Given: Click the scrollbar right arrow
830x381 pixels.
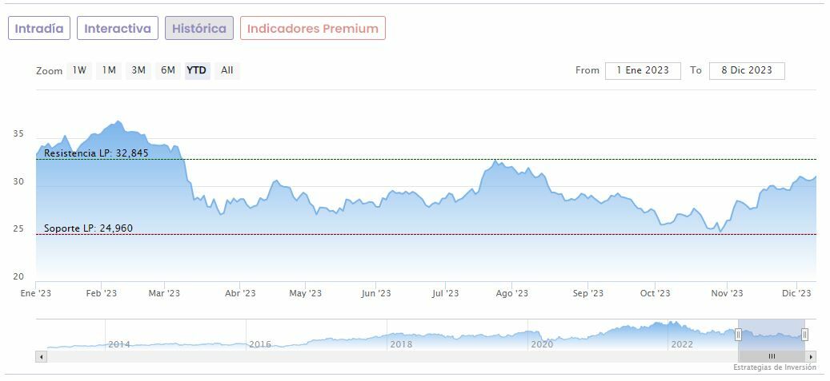Looking at the screenshot, I should pos(811,356).
